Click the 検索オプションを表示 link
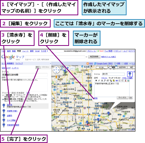The width and height of the screenshot is (145, 143). pos(109,57)
